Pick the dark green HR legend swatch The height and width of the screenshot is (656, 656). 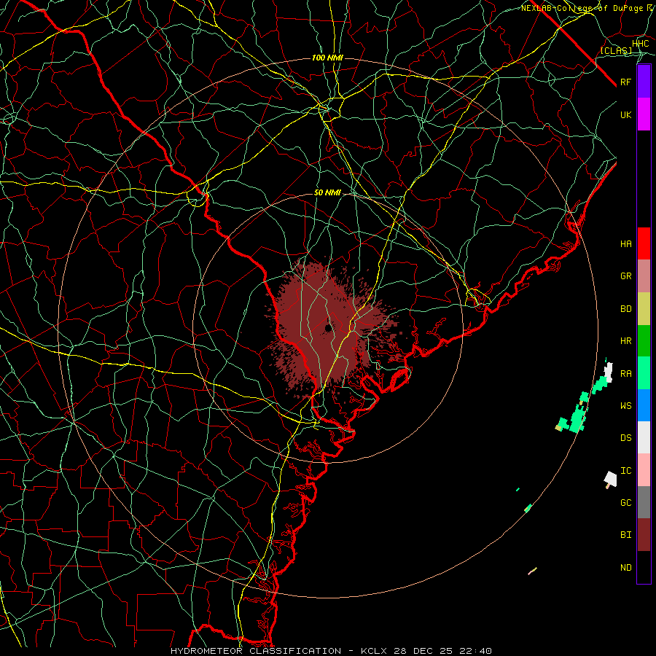click(x=644, y=341)
